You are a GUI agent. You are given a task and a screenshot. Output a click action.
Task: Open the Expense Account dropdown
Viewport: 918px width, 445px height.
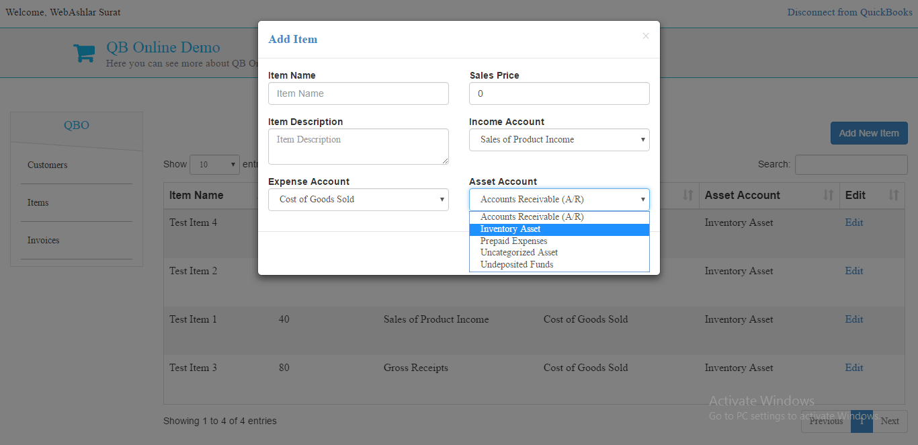click(358, 200)
